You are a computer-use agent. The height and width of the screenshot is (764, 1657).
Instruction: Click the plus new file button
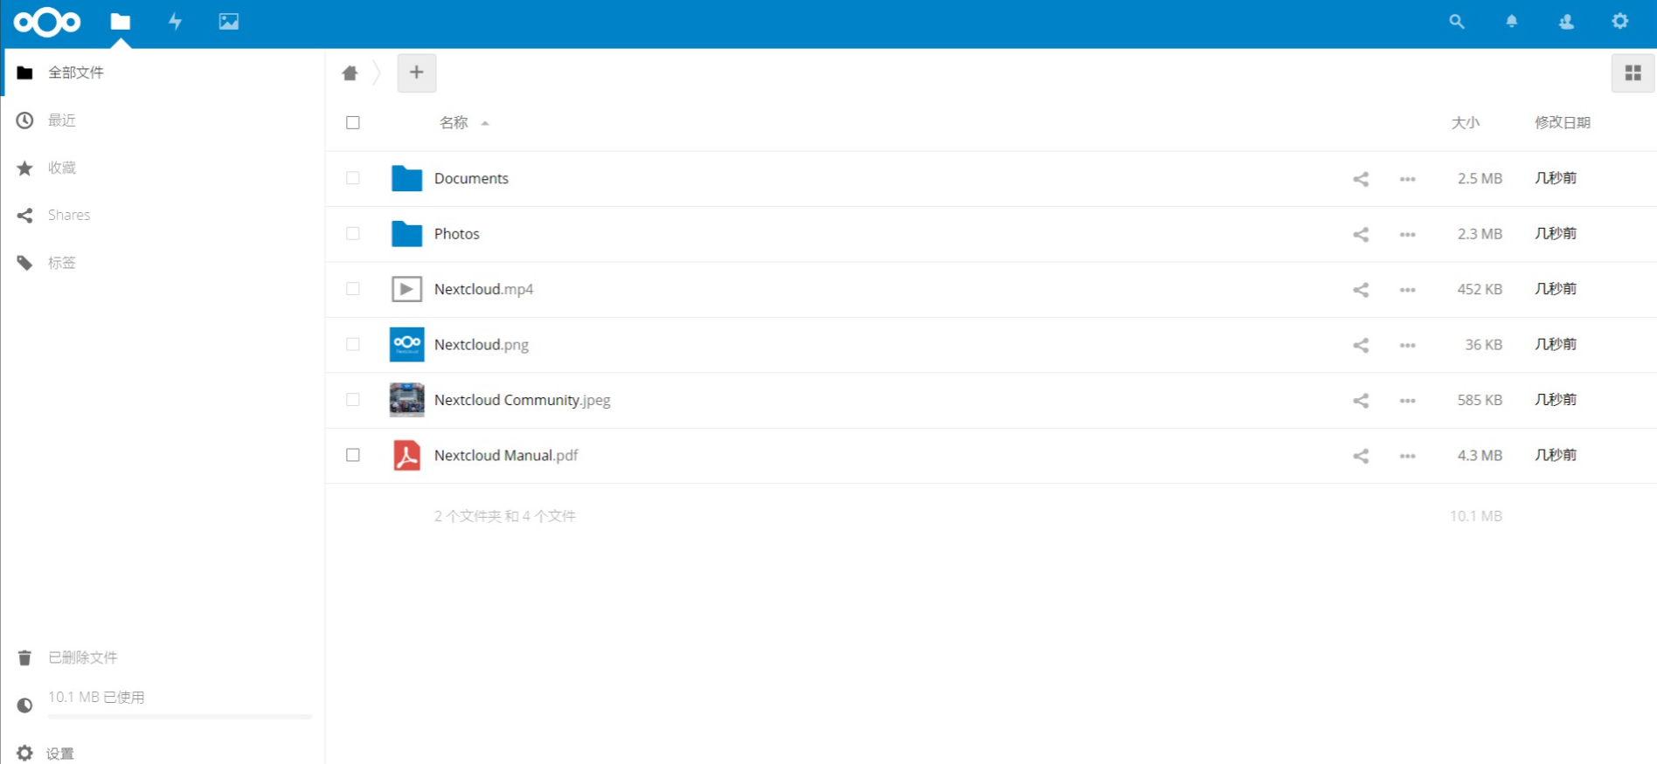417,72
